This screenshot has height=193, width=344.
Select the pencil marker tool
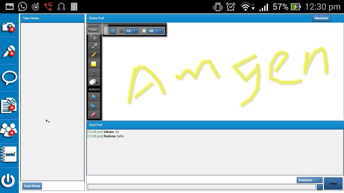point(94,55)
